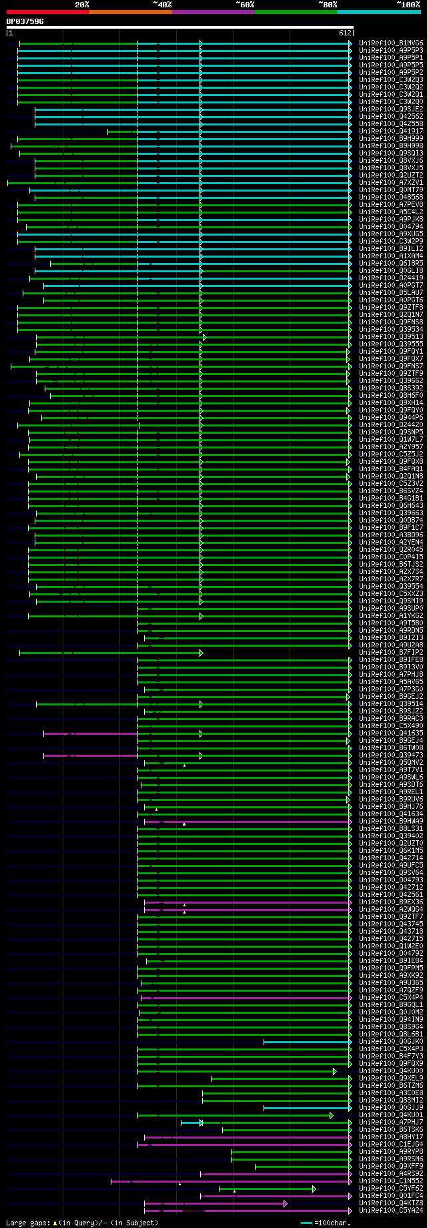This screenshot has height=1228, width=427.
Task: Select the UniRef100_A7PEV8 label
Action: 391,204
